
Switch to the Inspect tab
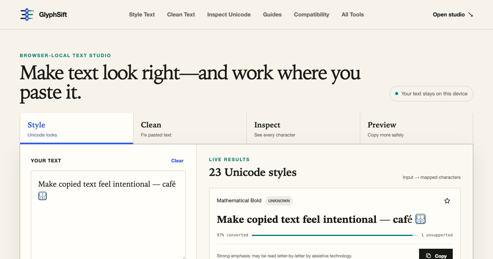(x=303, y=129)
